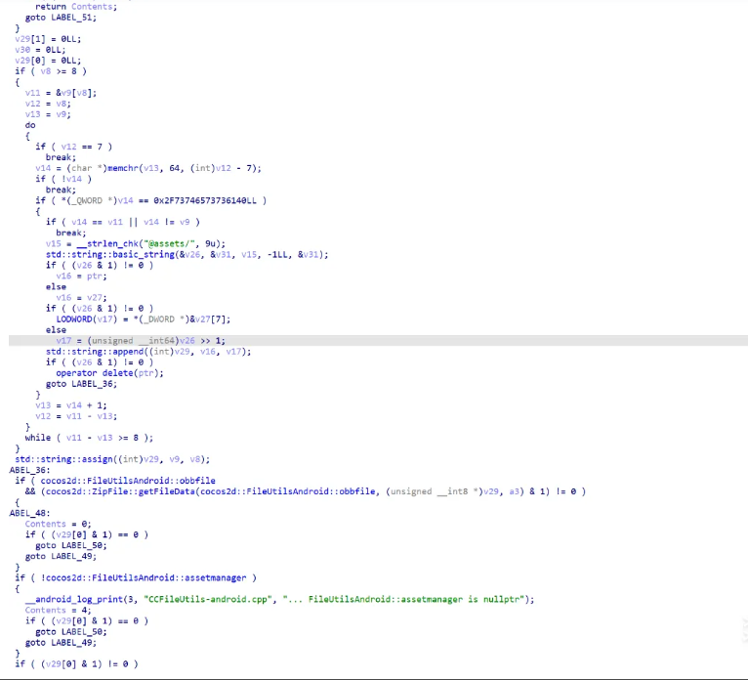Screen dimensions: 748x680
Task: Select the "v16 = v27;" assignment
Action: [82, 297]
